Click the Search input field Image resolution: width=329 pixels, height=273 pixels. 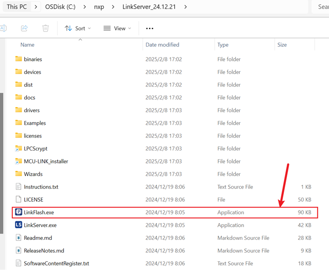[x=322, y=7]
